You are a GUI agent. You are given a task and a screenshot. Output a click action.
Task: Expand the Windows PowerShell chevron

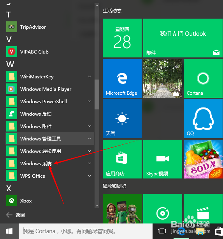(x=90, y=101)
